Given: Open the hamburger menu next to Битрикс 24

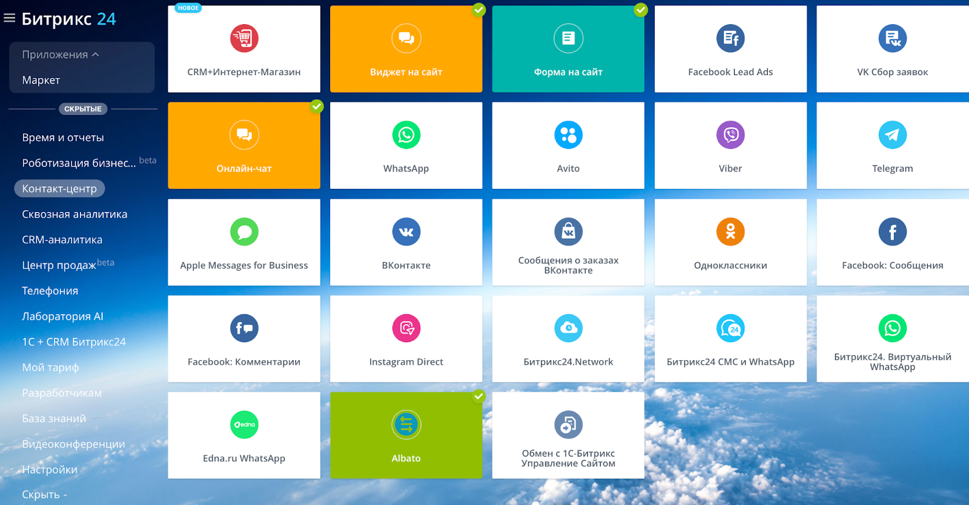Looking at the screenshot, I should 9,18.
